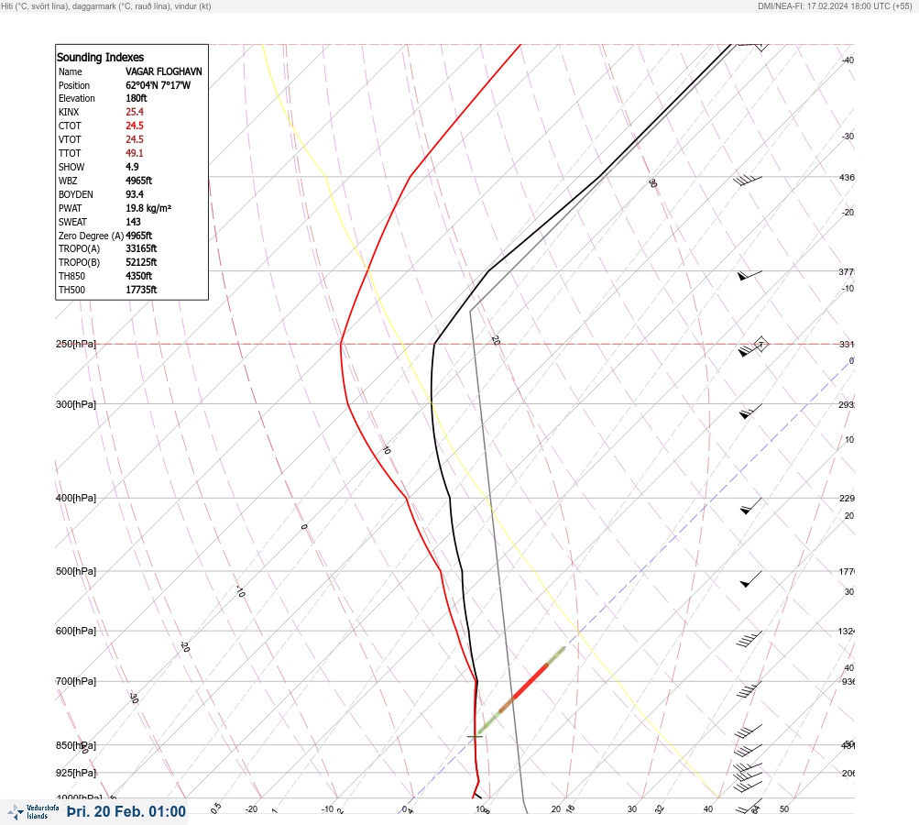Click the 250[hPa] pressure level label
This screenshot has width=919, height=825.
point(76,344)
